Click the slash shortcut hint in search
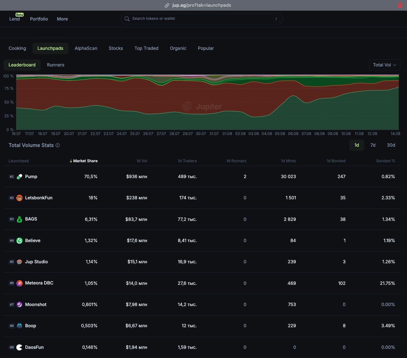 pos(276,19)
